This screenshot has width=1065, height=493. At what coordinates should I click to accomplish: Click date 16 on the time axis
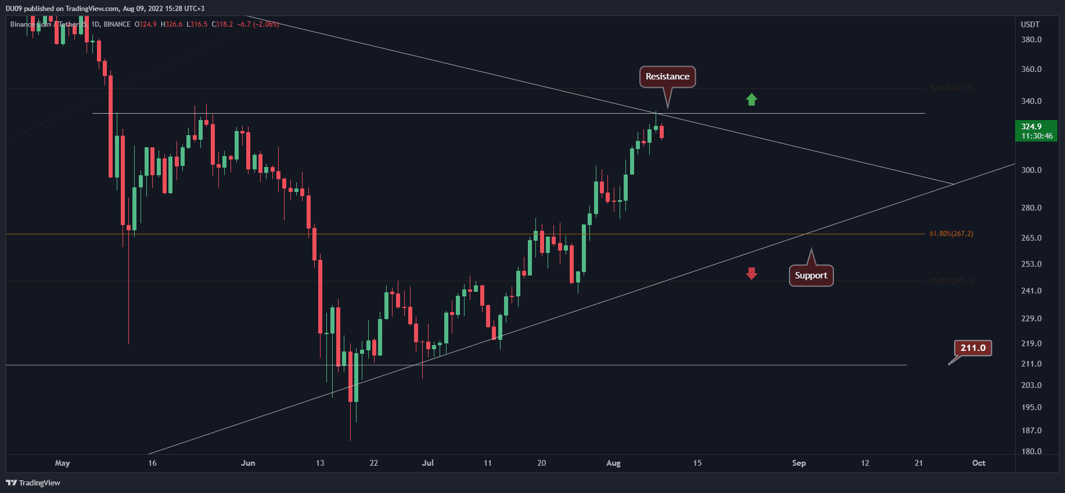pos(152,463)
